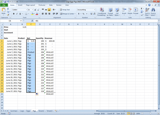Click Decrease Indent icon
This screenshot has height=115, width=160.
coord(54,14)
